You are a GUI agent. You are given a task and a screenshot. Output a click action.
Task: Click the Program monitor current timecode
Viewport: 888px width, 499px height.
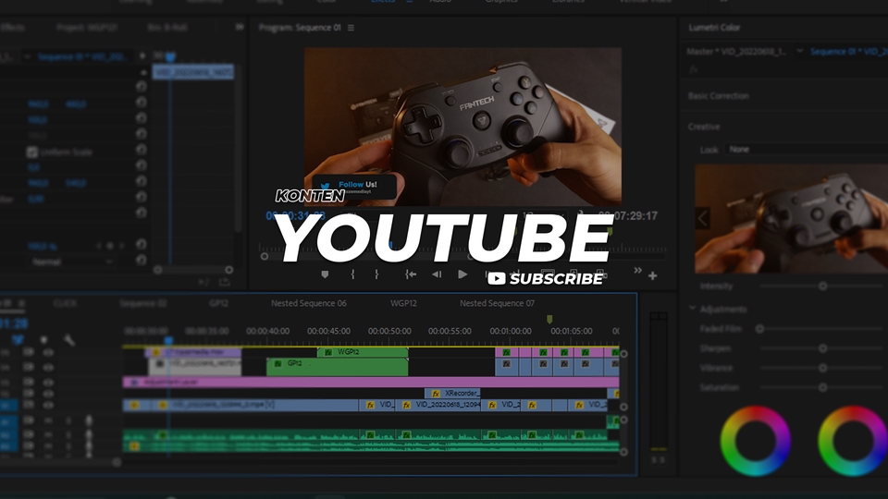click(296, 215)
